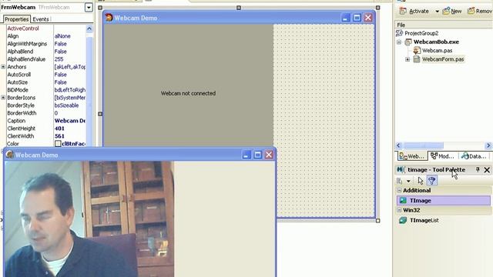This screenshot has height=277, width=493.
Task: Click the Webcam Demo designer form icon
Action: pos(109,18)
